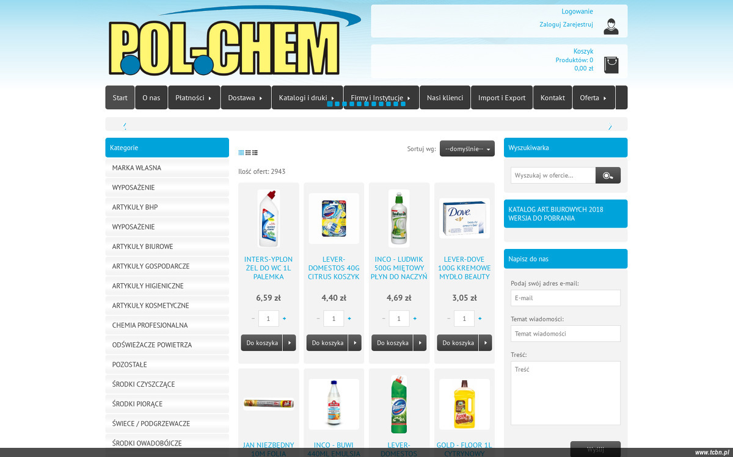The width and height of the screenshot is (733, 457).
Task: Click the Zaloguj login link
Action: [550, 24]
